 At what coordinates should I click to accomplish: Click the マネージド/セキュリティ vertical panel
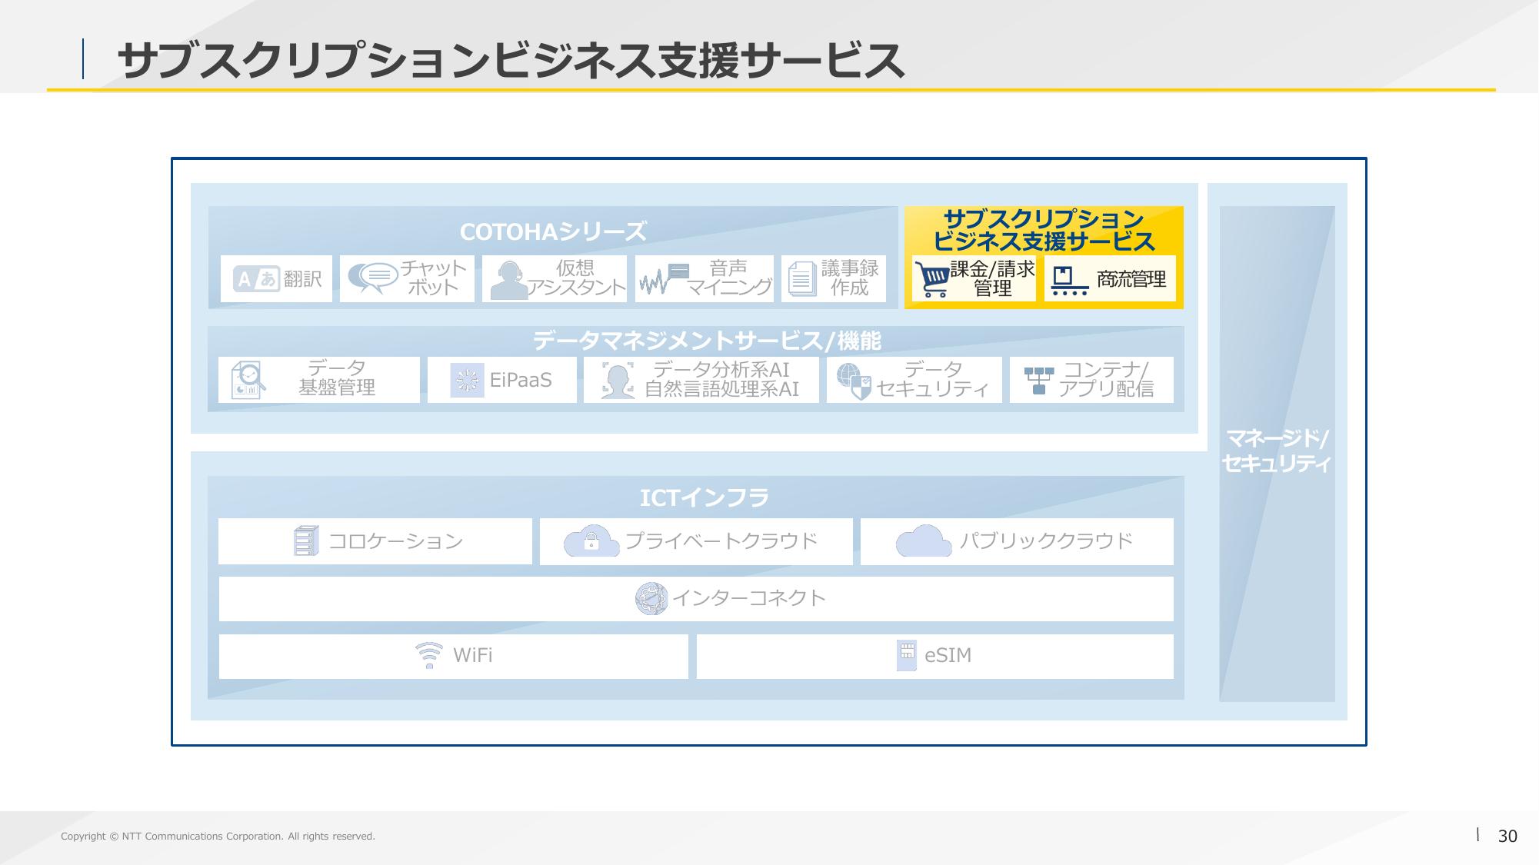pyautogui.click(x=1277, y=453)
